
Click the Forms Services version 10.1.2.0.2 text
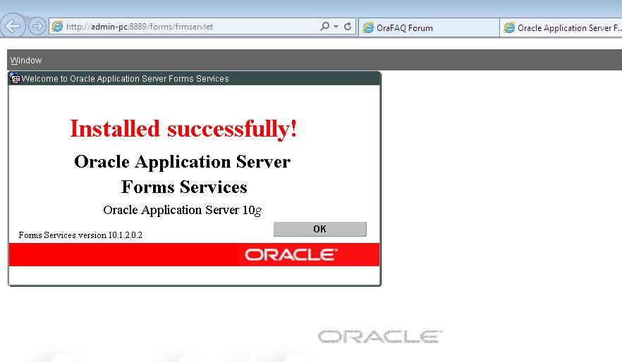tap(80, 235)
